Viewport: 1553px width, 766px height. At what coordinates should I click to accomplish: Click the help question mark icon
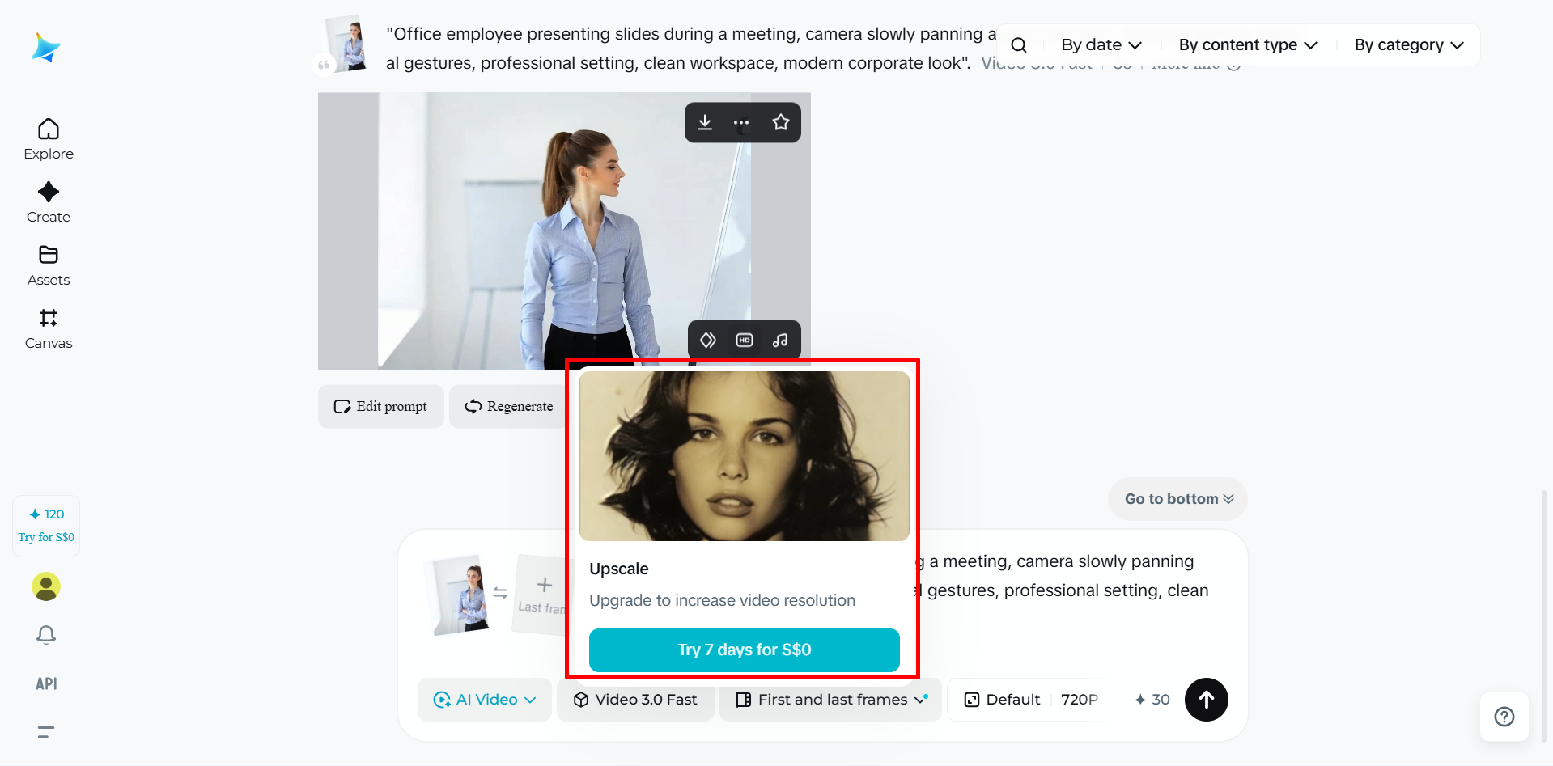tap(1504, 717)
